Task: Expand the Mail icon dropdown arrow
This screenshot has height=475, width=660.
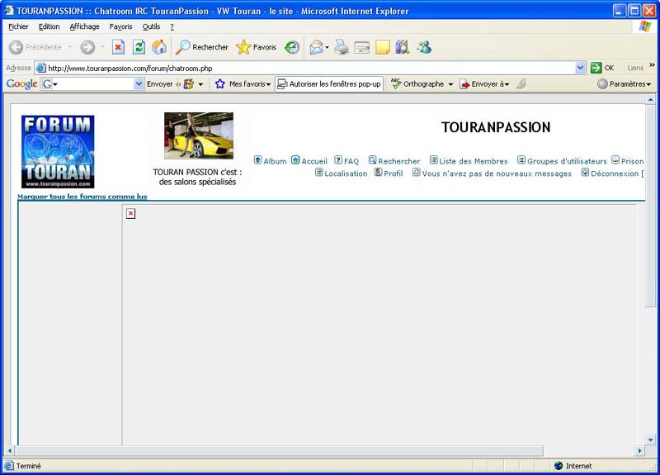Action: (327, 47)
